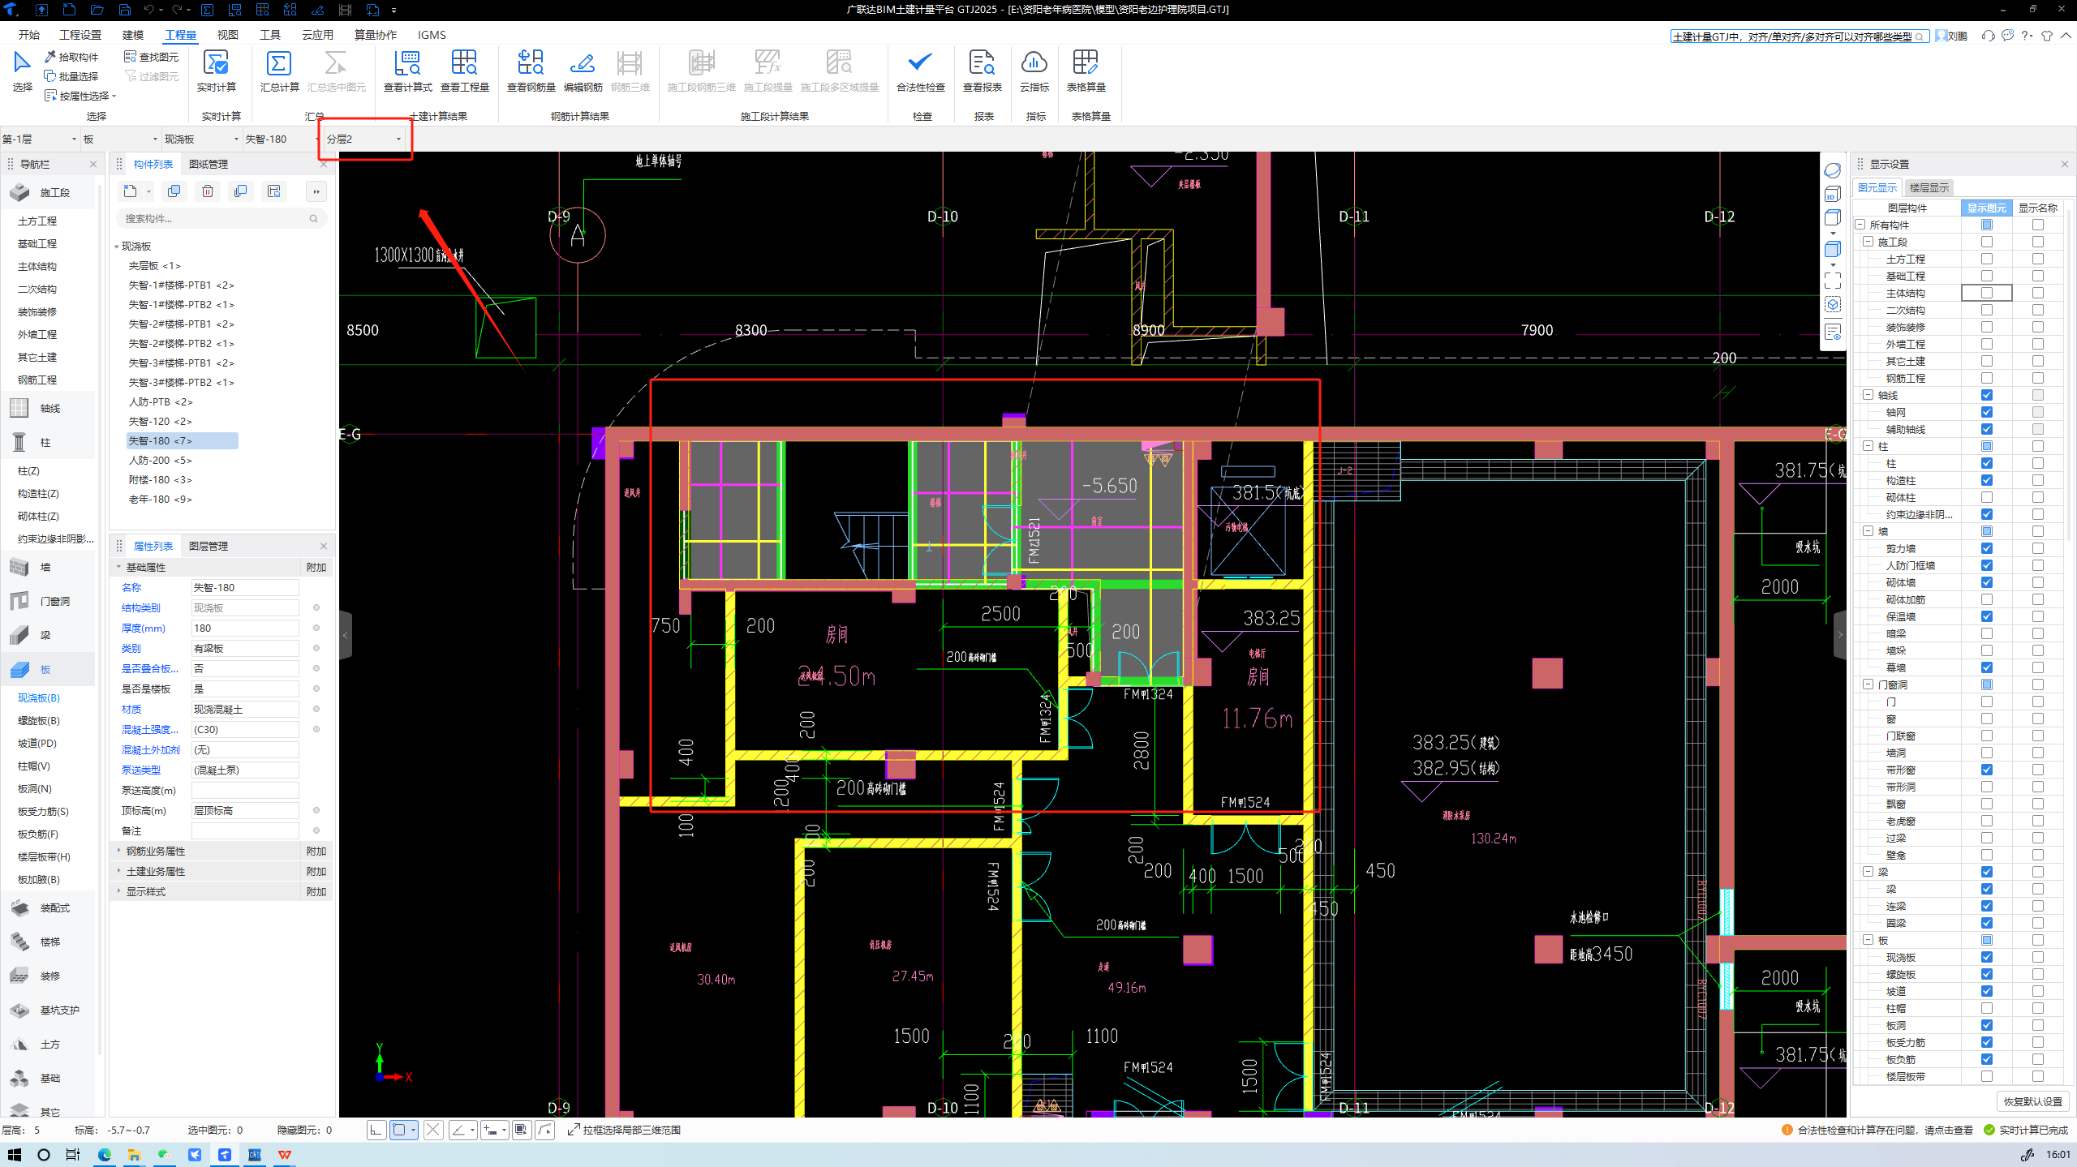Viewport: 2077px width, 1167px height.
Task: Click 查找图元 tool
Action: (152, 57)
